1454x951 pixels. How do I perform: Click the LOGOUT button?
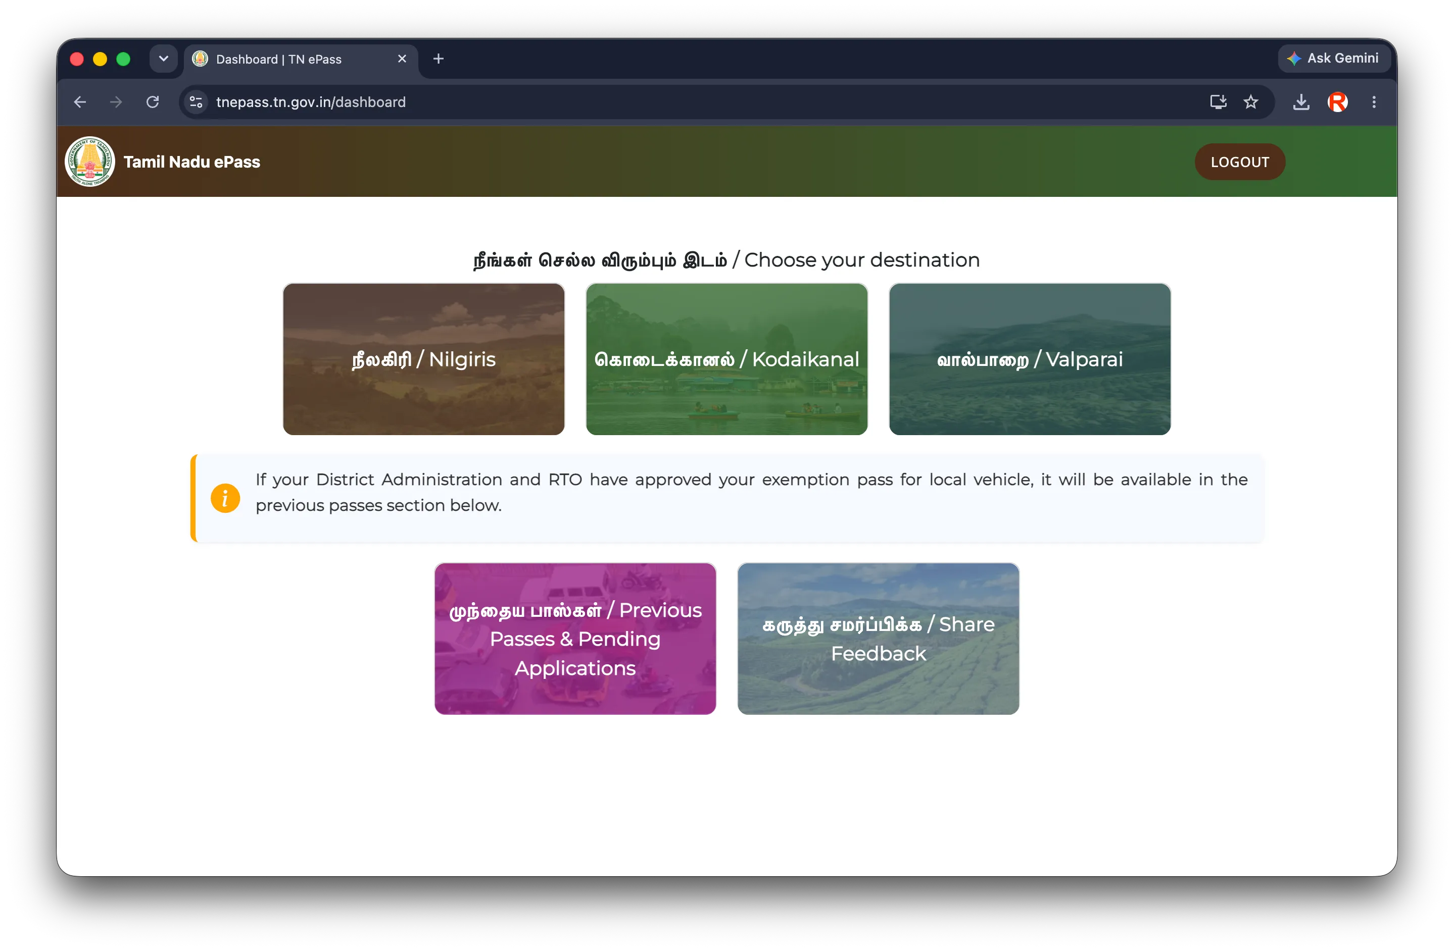1240,162
